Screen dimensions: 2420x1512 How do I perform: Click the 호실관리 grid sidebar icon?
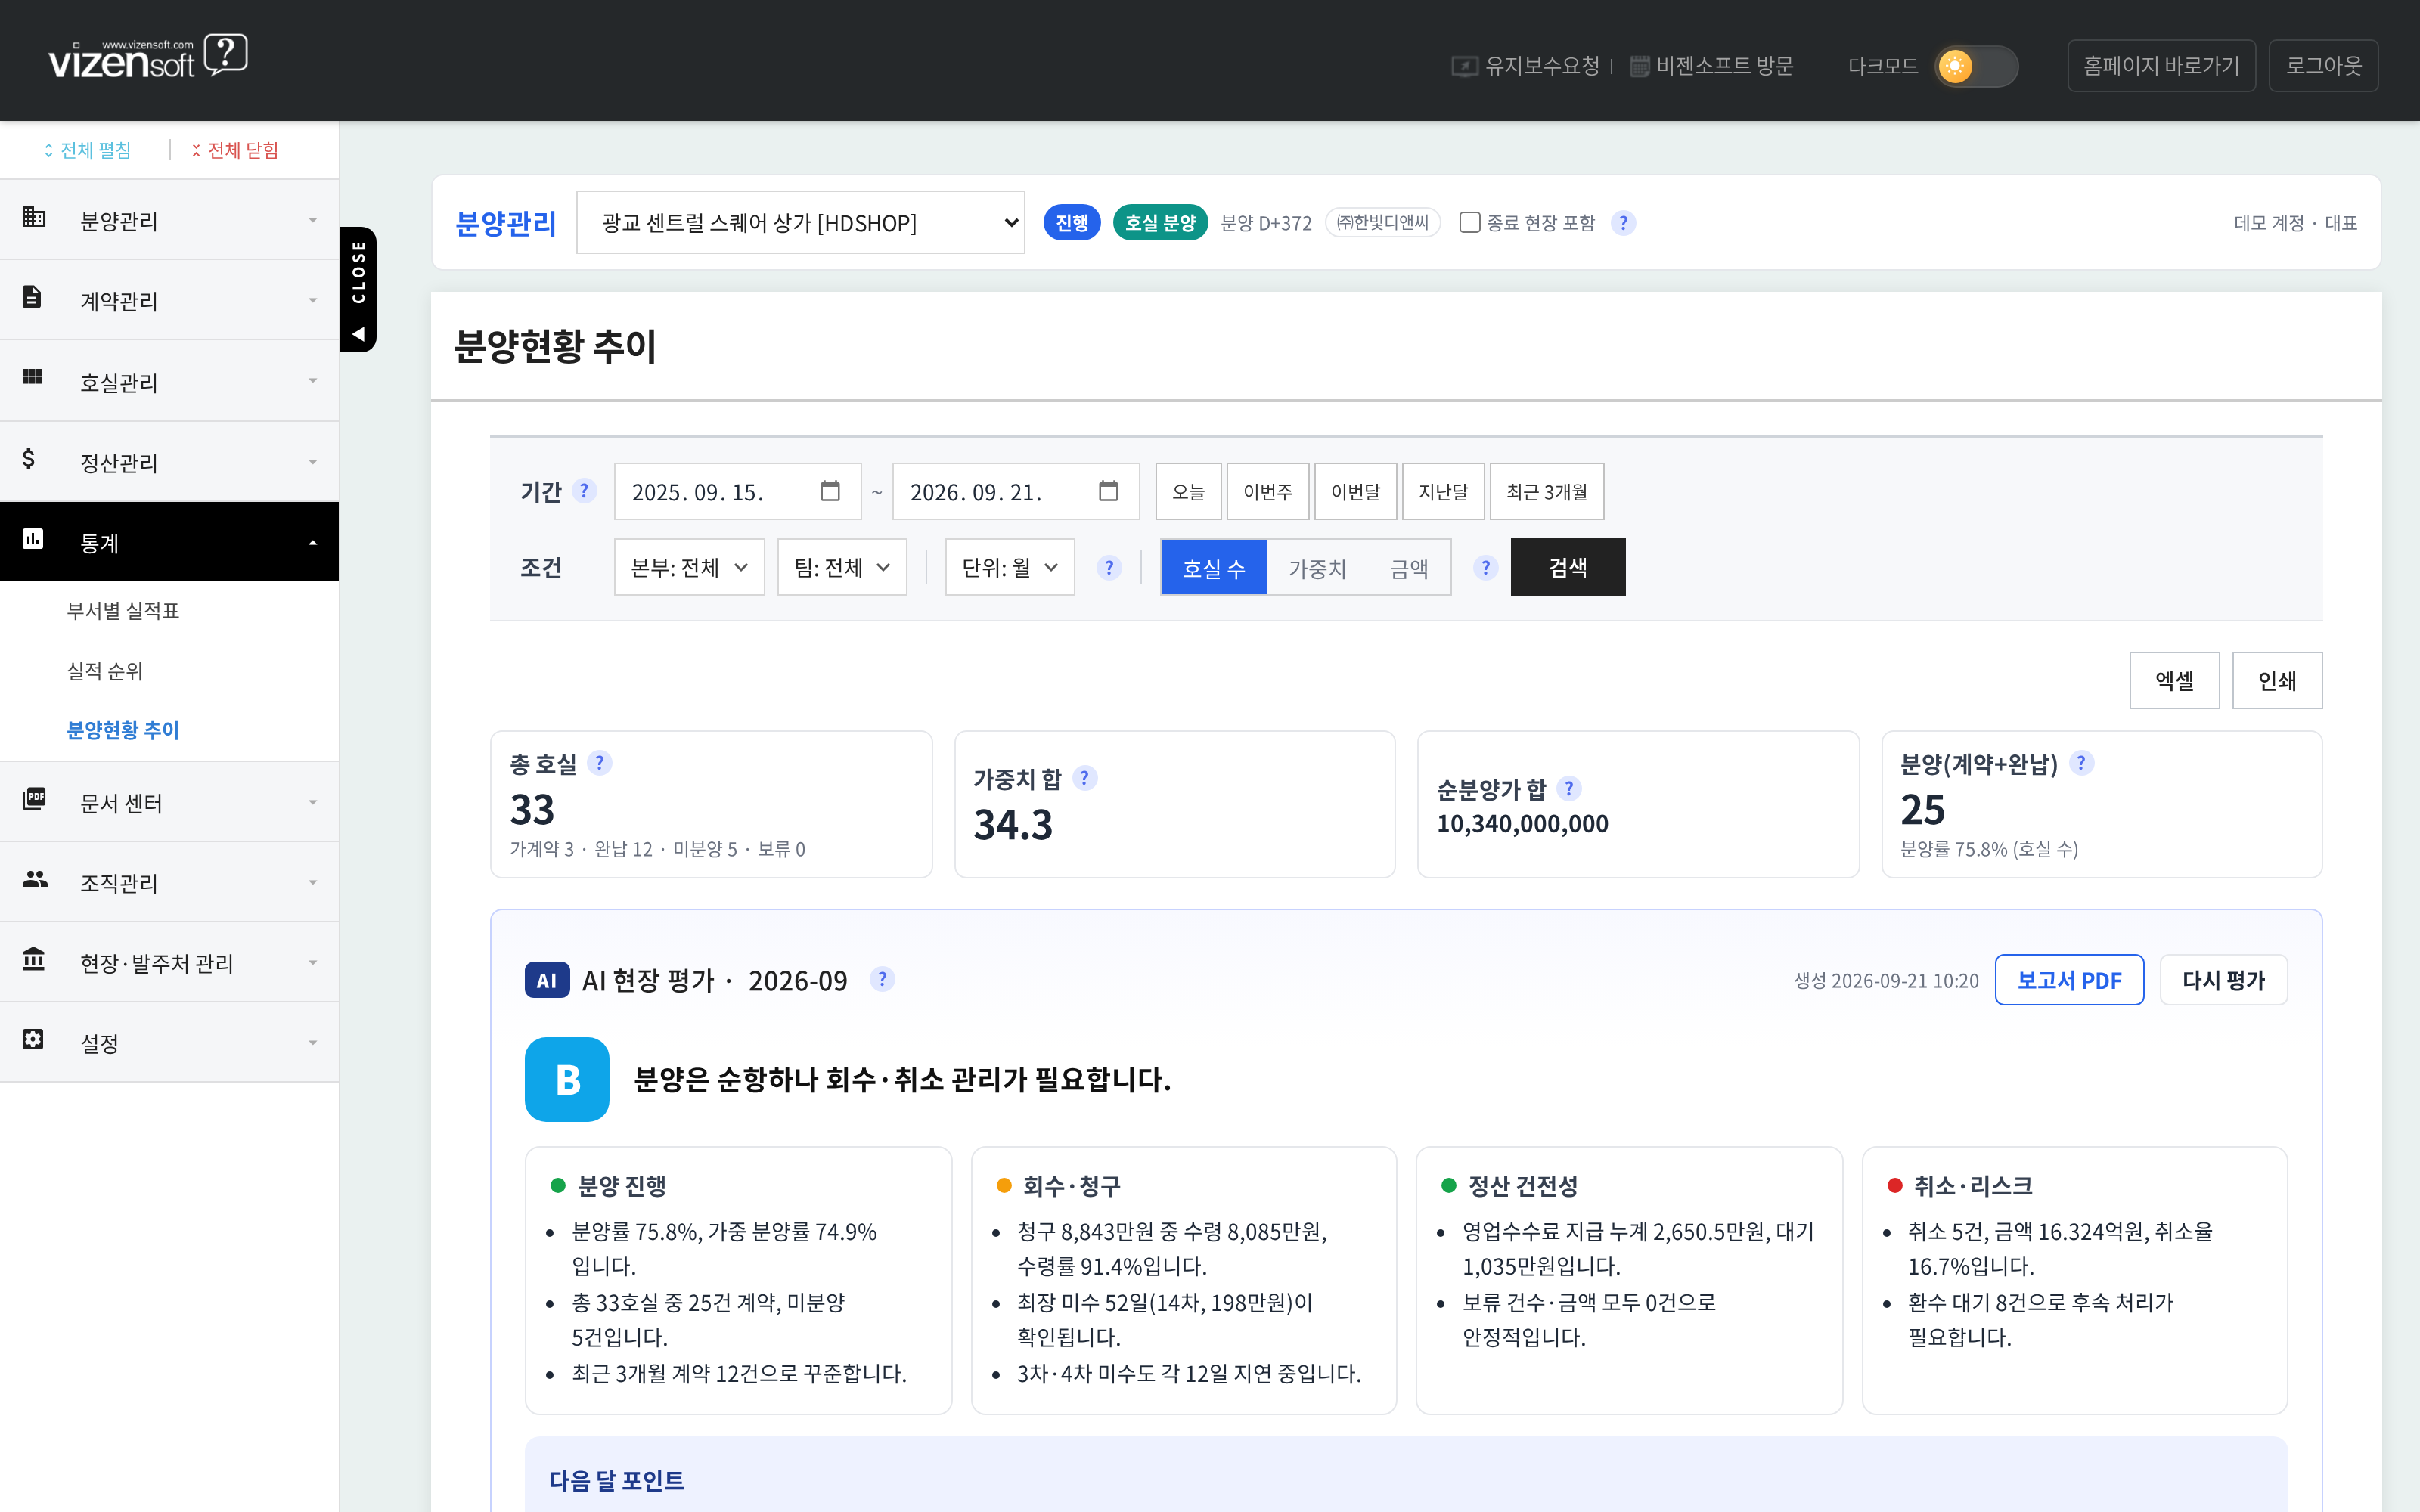(x=32, y=376)
